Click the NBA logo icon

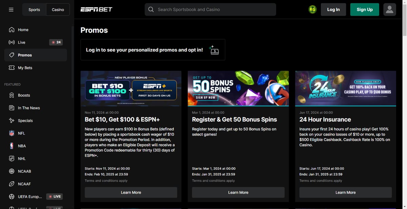[x=12, y=146]
